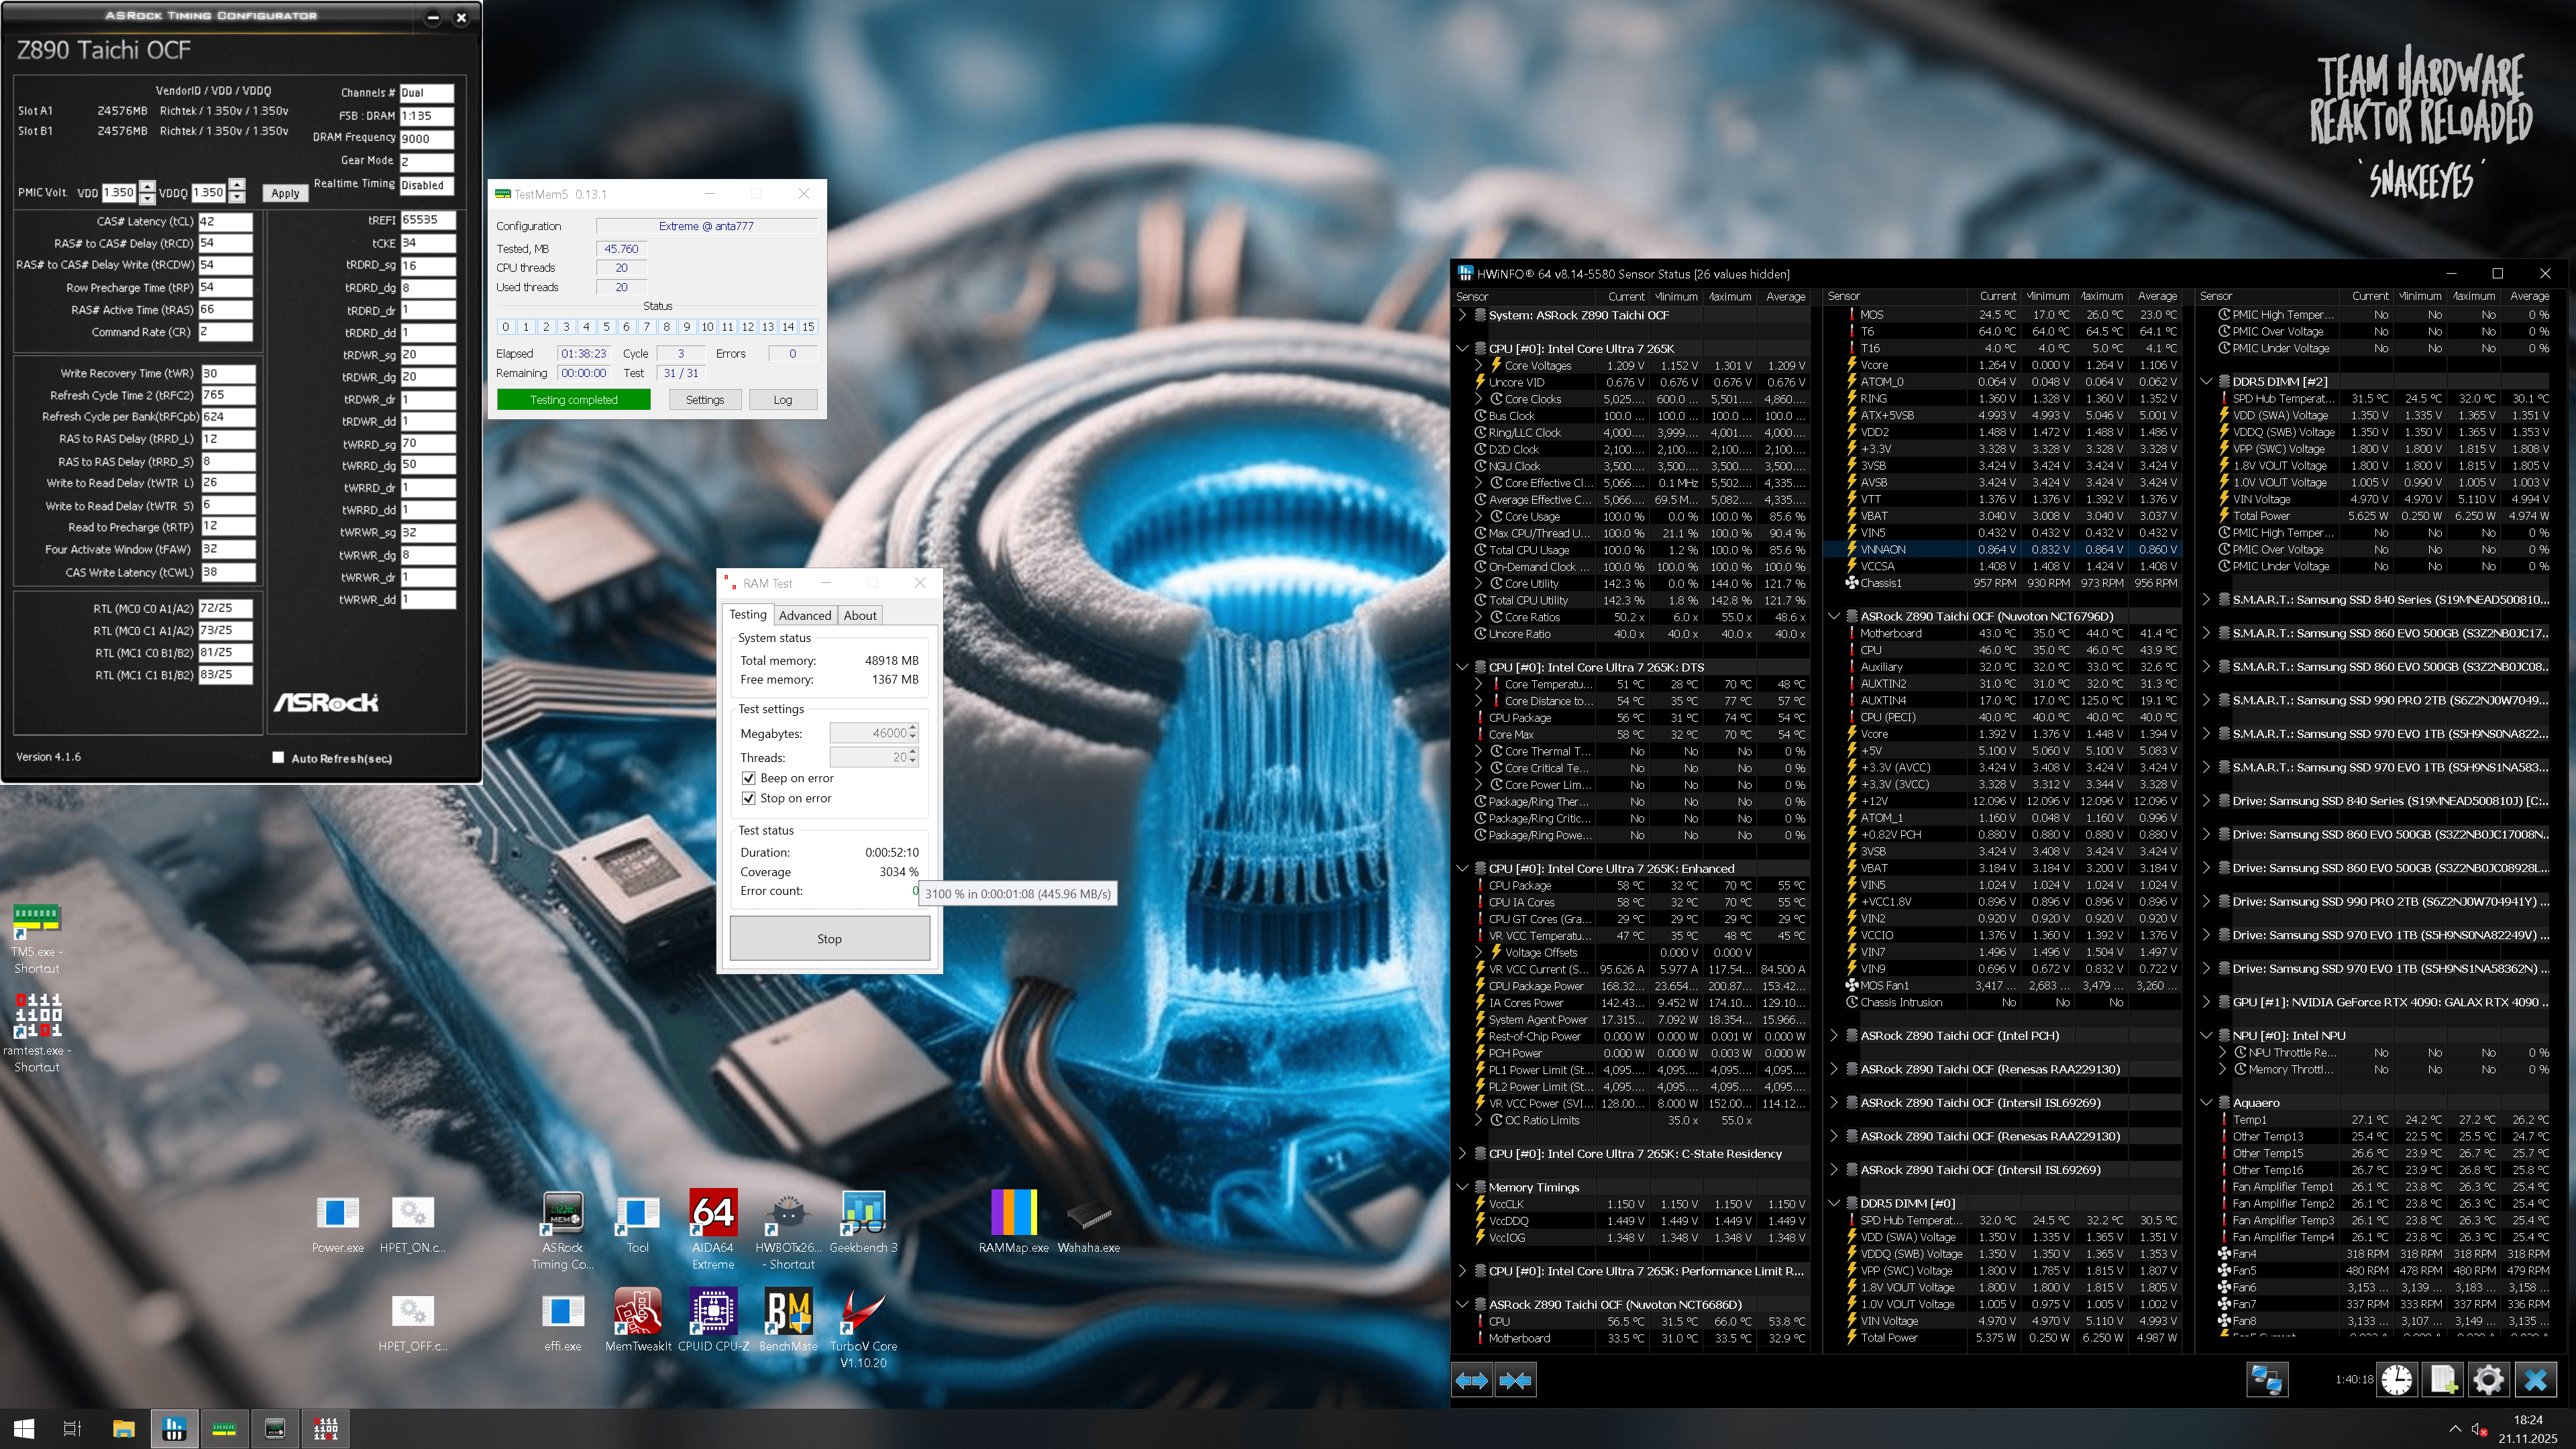2576x1449 pixels.
Task: Switch to Advanced tab in RAM Test
Action: 804,615
